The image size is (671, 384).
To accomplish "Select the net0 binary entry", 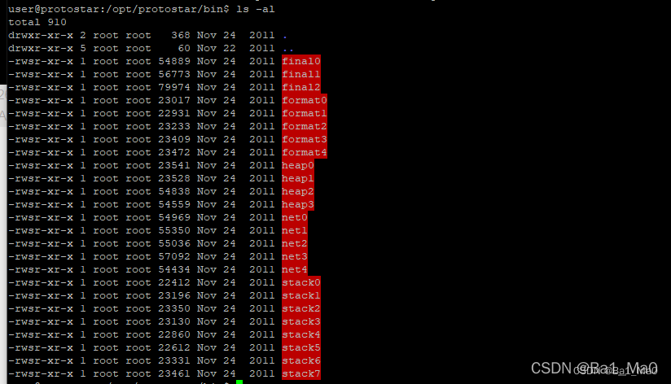I will [x=295, y=217].
